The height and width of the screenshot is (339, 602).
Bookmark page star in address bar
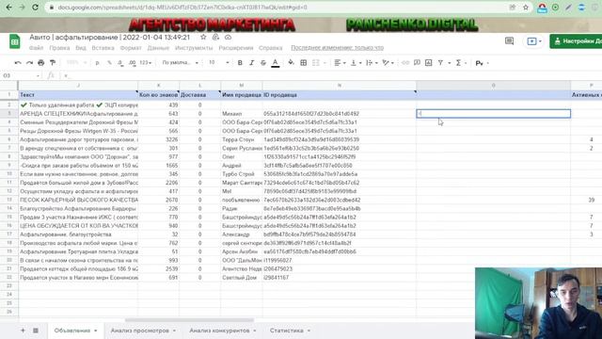click(526, 8)
